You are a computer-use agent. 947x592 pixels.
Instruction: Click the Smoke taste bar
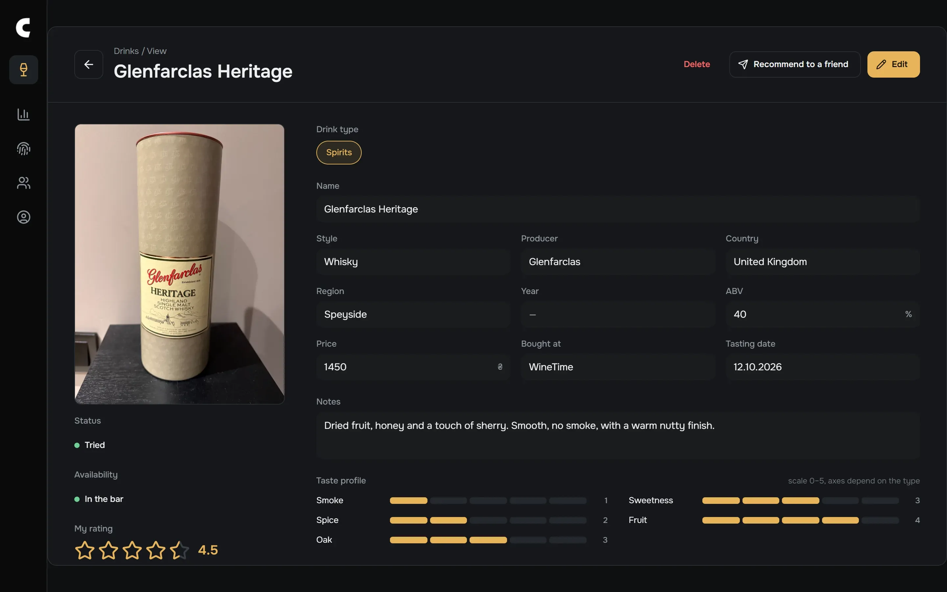click(488, 500)
